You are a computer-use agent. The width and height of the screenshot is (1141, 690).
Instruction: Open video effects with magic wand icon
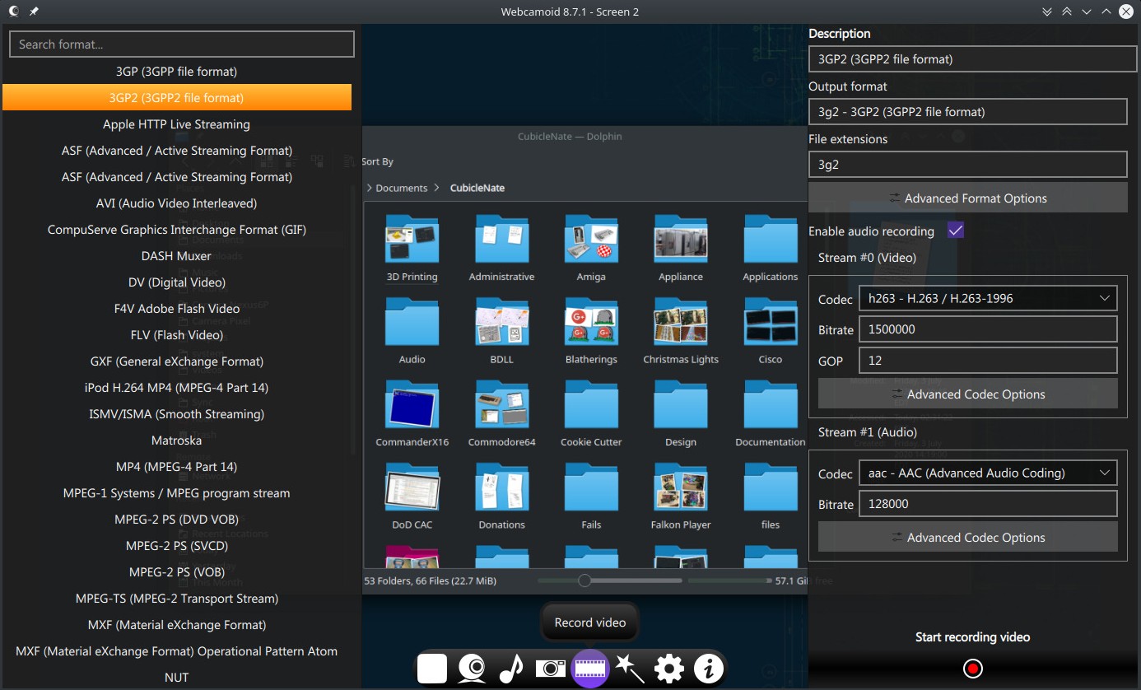[x=629, y=669]
